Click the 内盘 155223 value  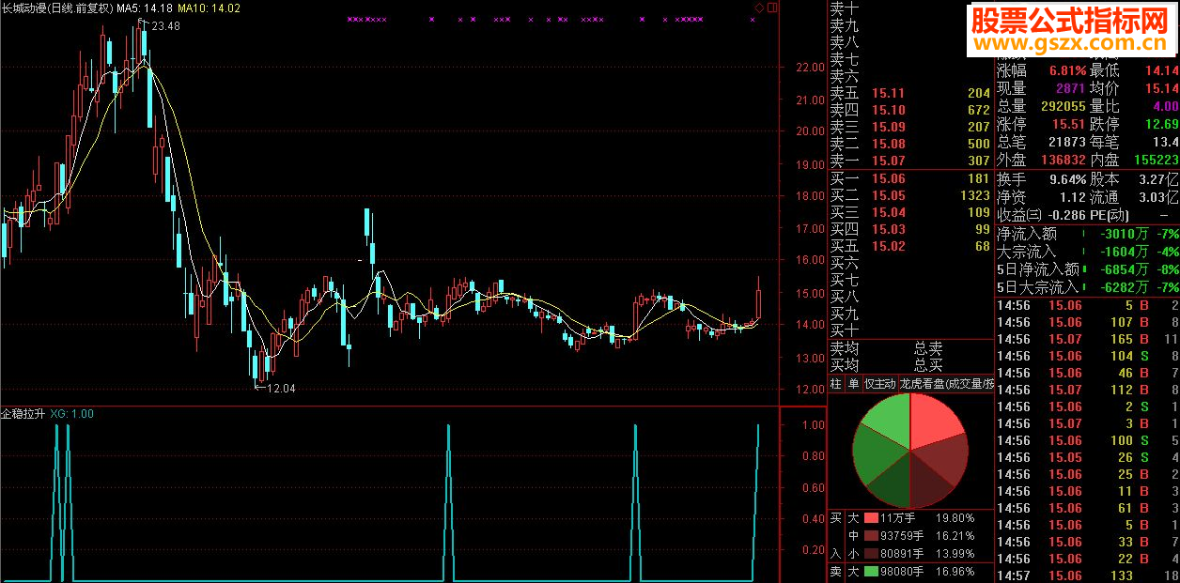point(1156,160)
